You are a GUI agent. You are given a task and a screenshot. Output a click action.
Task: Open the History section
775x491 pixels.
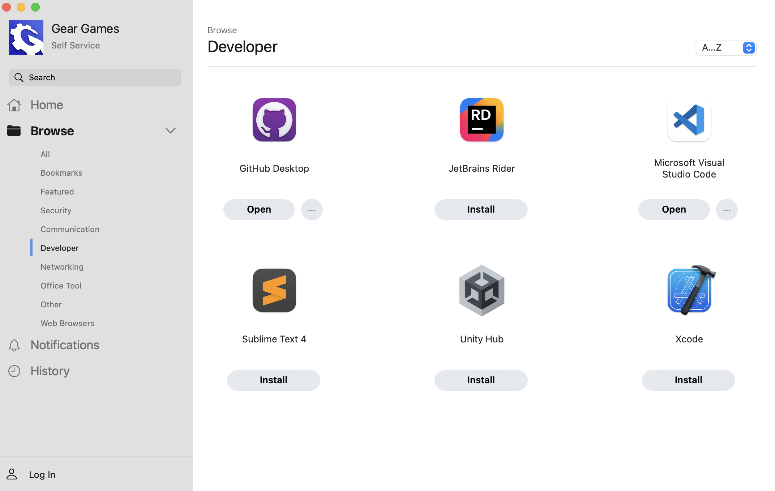[x=50, y=371]
